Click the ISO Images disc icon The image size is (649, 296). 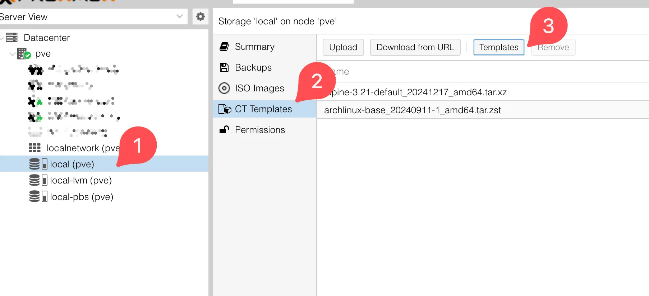pyautogui.click(x=224, y=88)
